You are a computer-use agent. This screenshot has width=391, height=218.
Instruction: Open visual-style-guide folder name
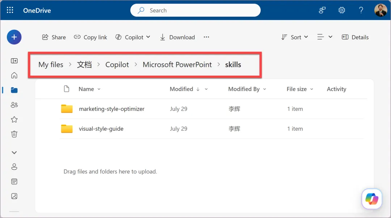pyautogui.click(x=101, y=129)
